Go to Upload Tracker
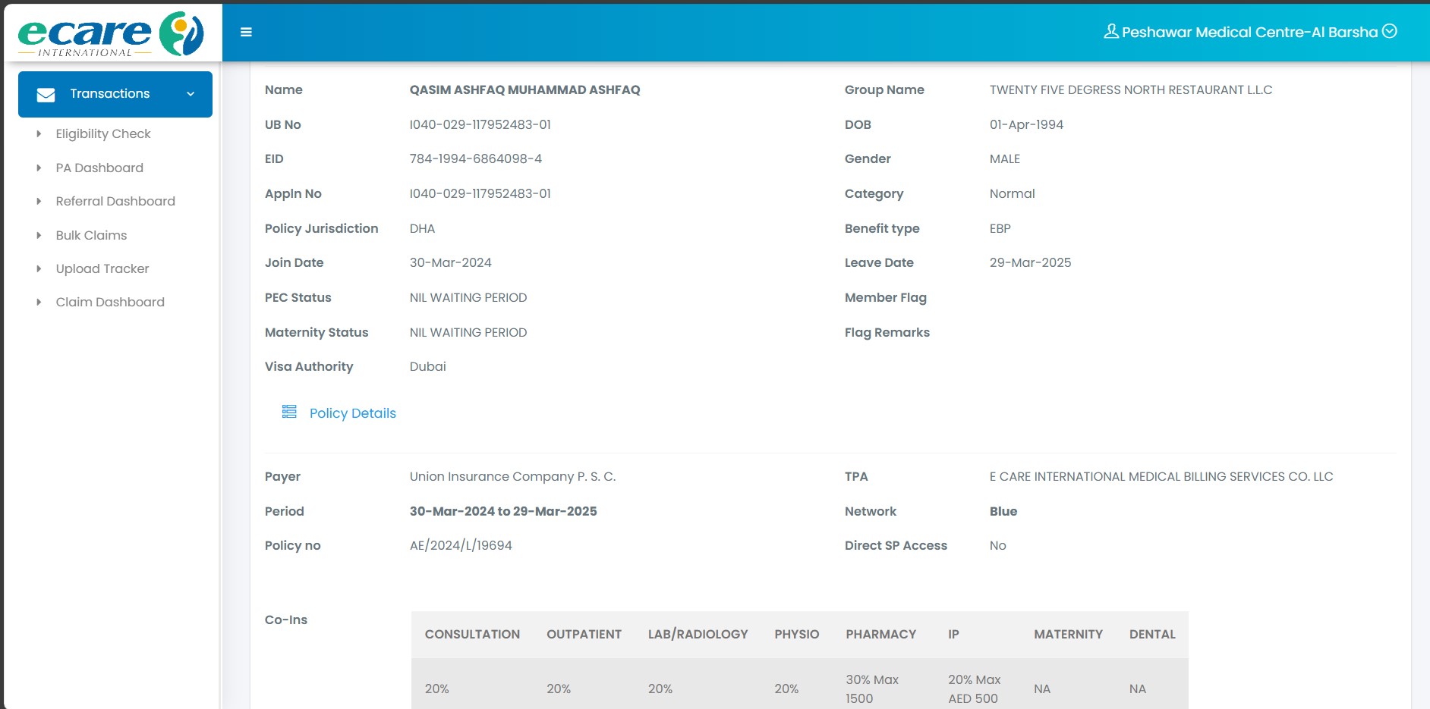This screenshot has width=1430, height=709. [102, 268]
